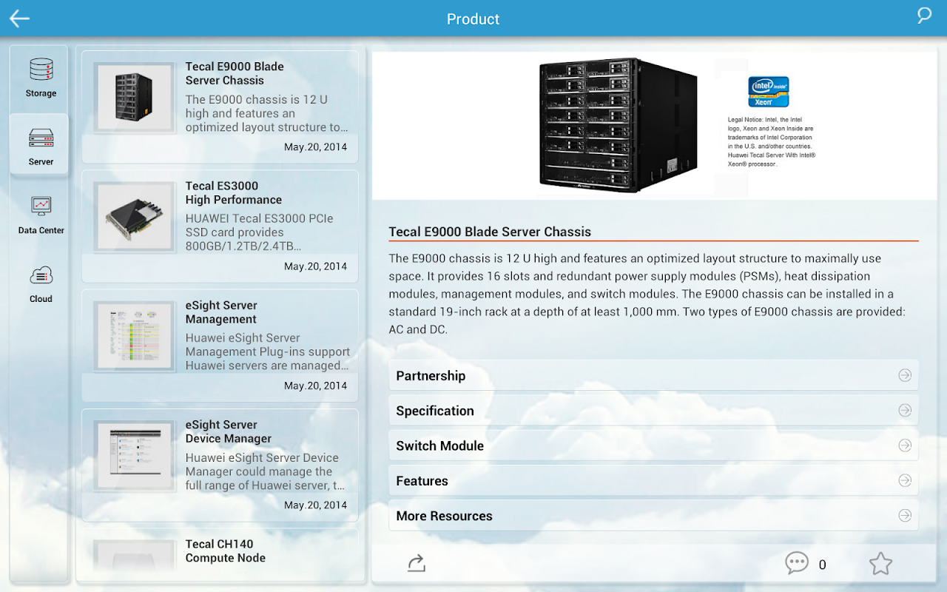Open Tecal E9000 Blade Server Chassis thumbnail
The width and height of the screenshot is (947, 592).
pyautogui.click(x=135, y=97)
